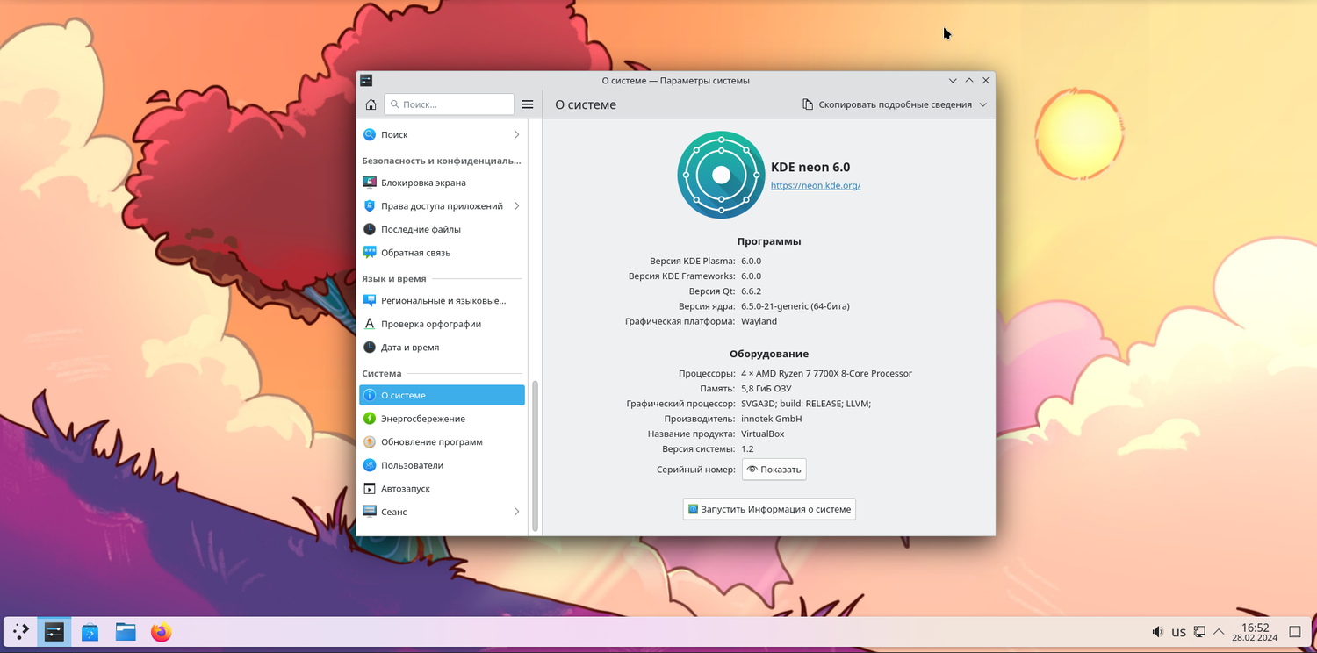
Task: Click the AMD Ryzen 7 7700X processor text
Action: click(x=826, y=374)
